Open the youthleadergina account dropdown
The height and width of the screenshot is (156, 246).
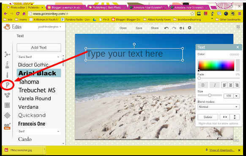point(49,27)
